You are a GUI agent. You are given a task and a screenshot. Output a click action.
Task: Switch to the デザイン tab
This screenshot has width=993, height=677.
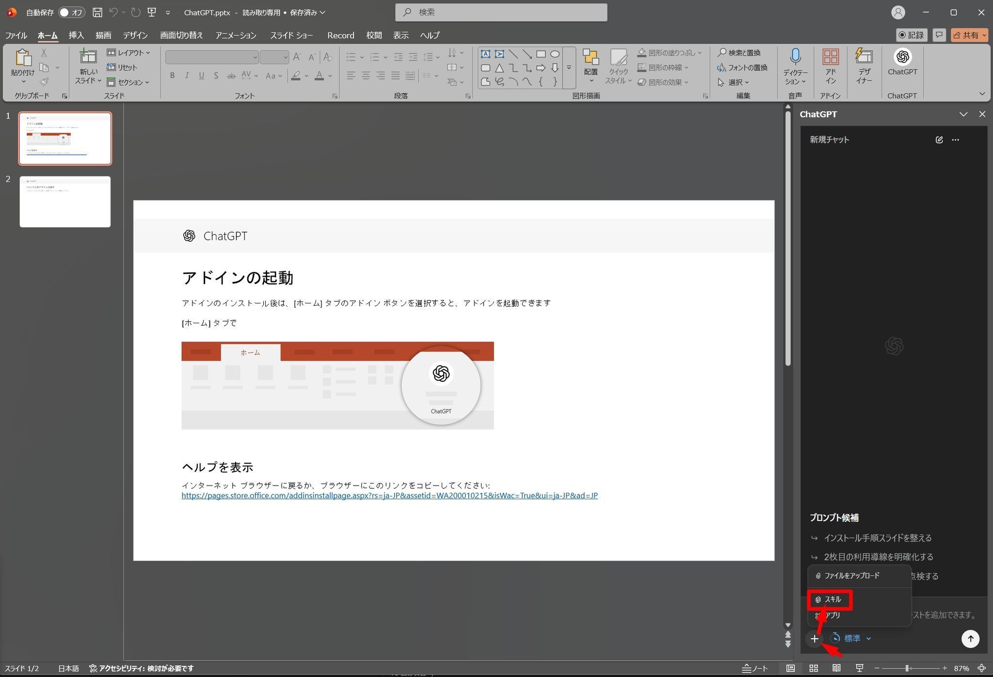pyautogui.click(x=135, y=35)
